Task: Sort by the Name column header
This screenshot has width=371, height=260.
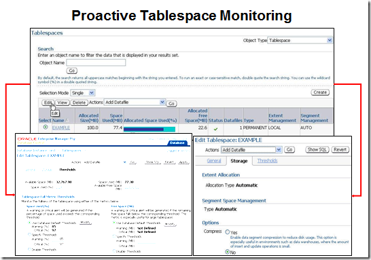Action: tap(58, 120)
